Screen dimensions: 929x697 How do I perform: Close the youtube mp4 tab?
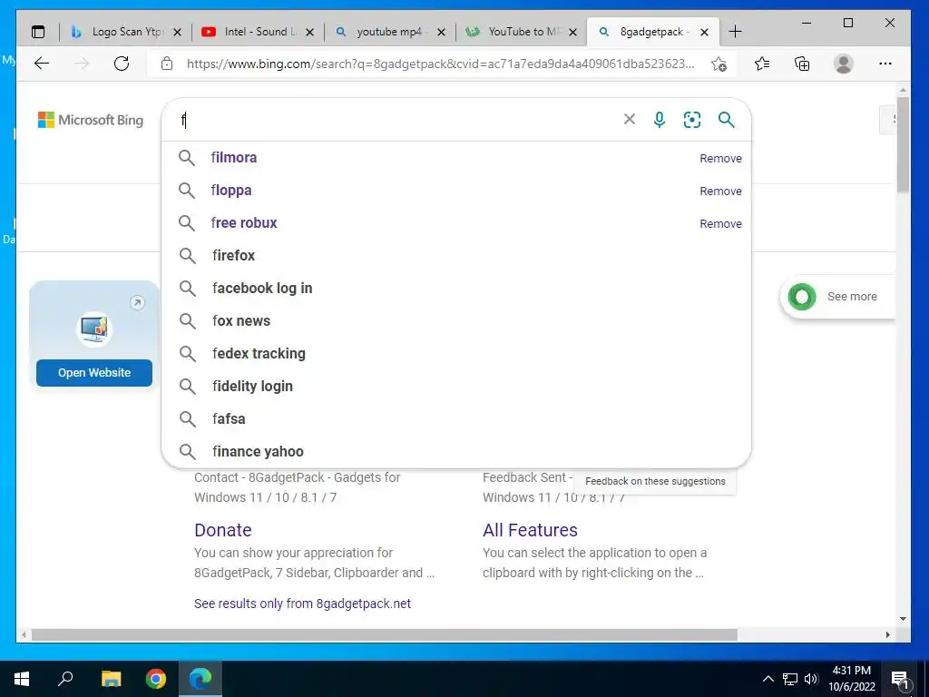[x=442, y=32]
